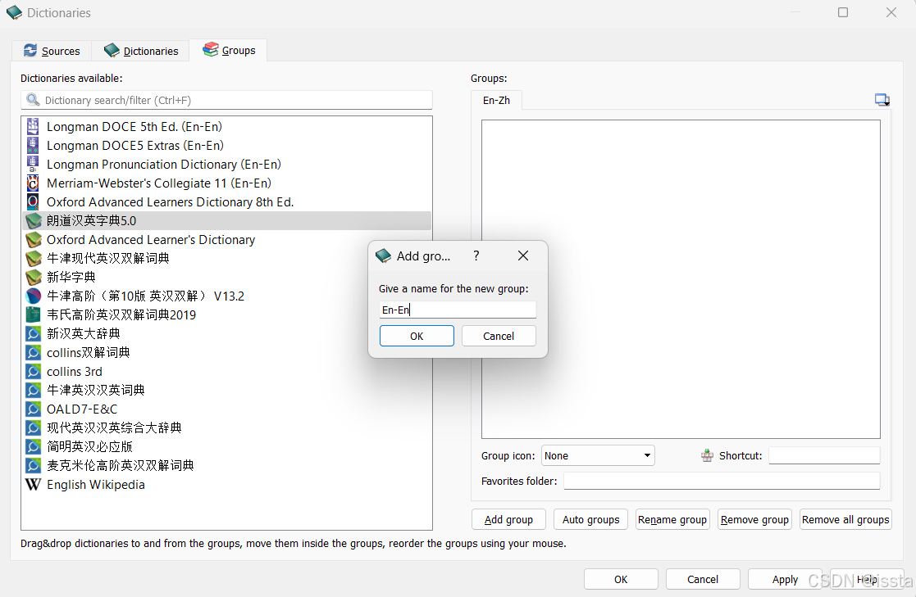Maximize the Dictionaries window
This screenshot has height=597, width=916.
coord(843,12)
